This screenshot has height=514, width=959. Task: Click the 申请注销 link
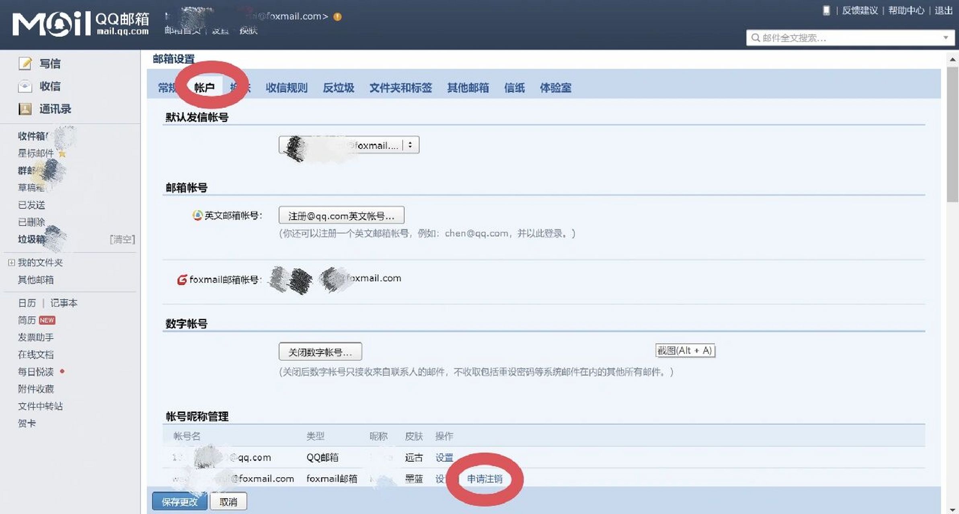click(x=486, y=479)
